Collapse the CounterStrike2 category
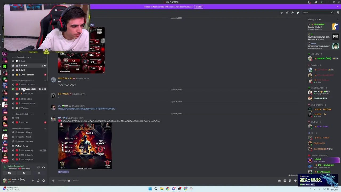 (x=22, y=114)
